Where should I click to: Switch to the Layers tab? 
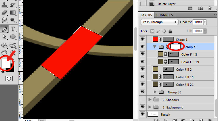coord(146,15)
